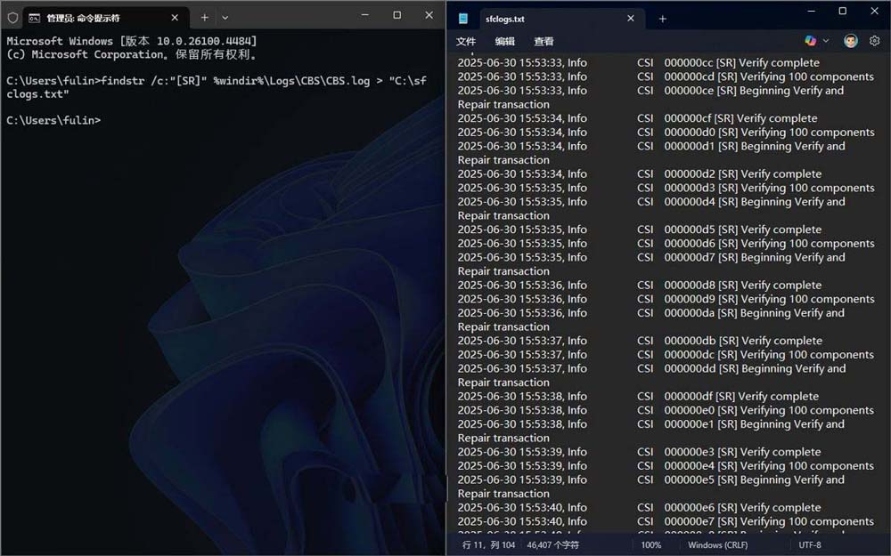Minimize the Notepad window
891x556 pixels.
coord(812,11)
